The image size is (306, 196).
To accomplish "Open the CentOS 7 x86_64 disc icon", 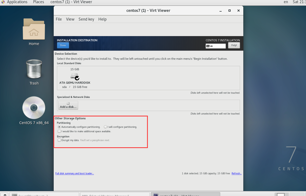I will click(x=34, y=107).
